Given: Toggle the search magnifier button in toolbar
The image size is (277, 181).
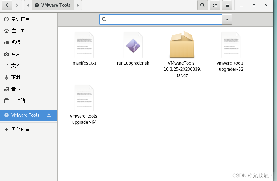Looking at the screenshot, I should pos(203,5).
